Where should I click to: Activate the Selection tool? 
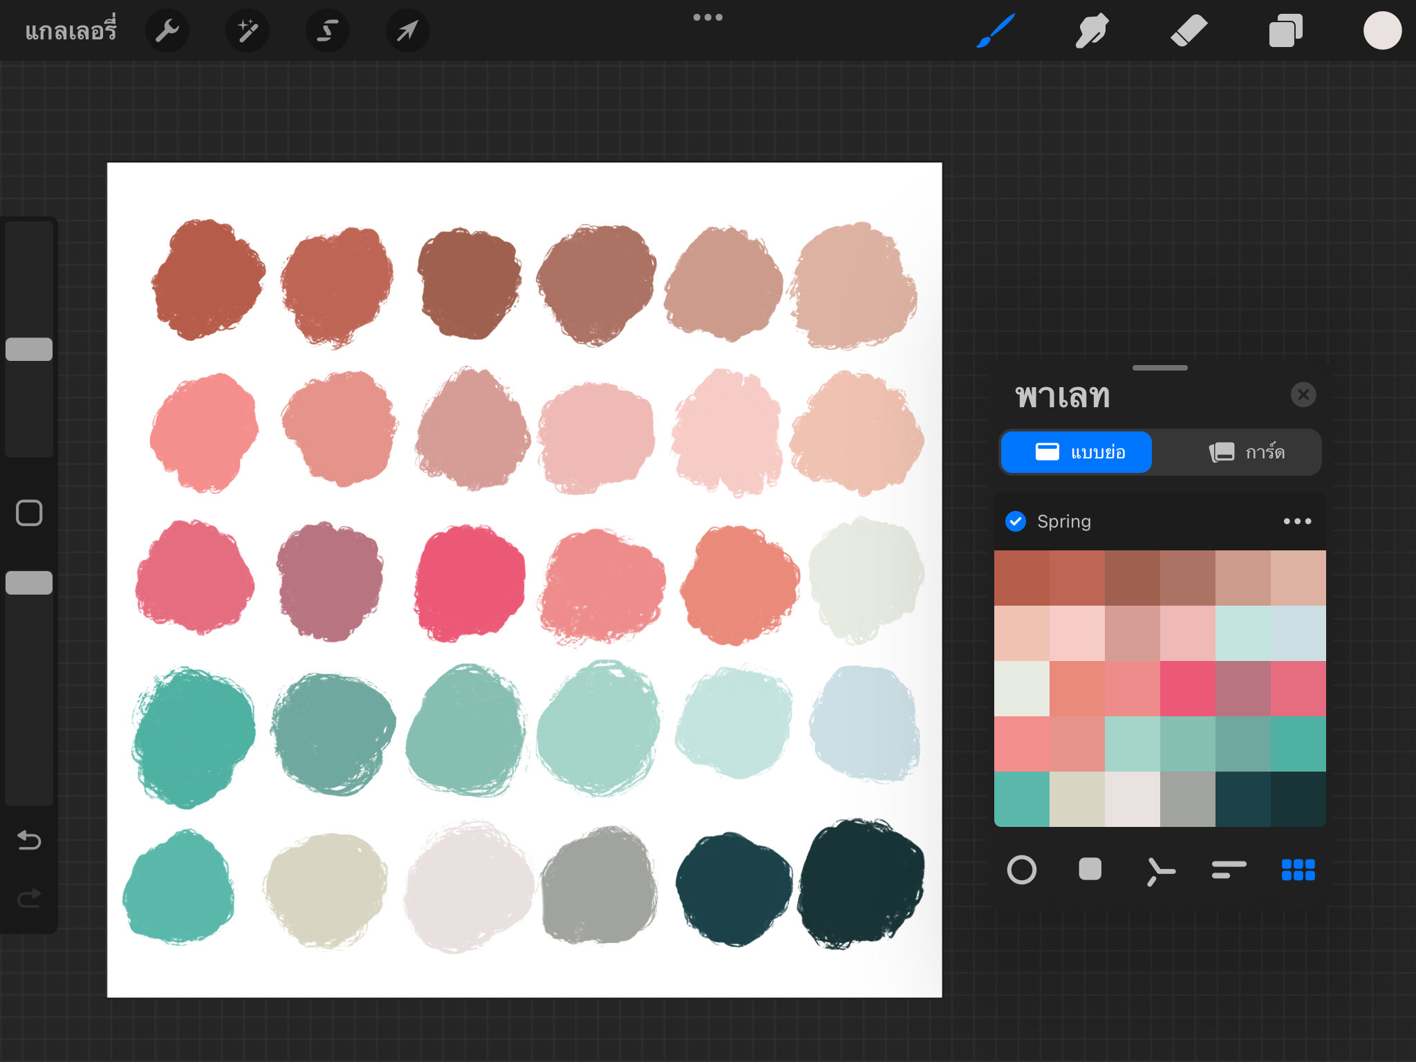tap(327, 30)
